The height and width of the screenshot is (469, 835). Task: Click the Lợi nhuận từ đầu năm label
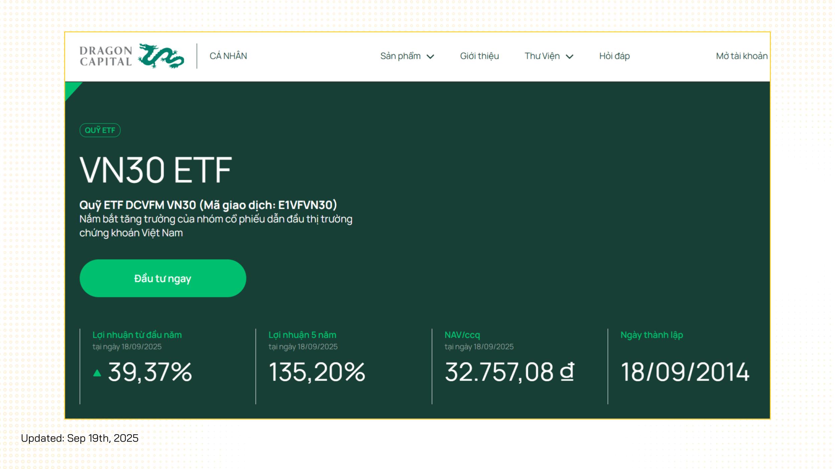click(x=137, y=335)
